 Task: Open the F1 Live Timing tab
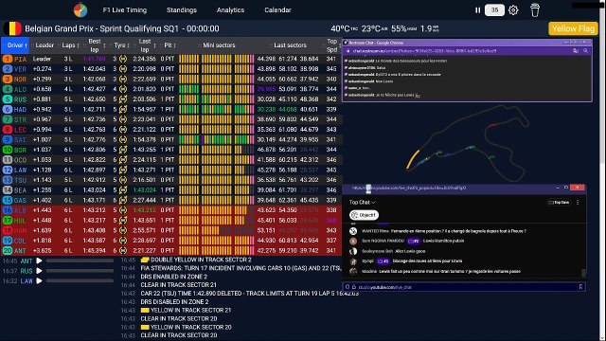pos(125,10)
